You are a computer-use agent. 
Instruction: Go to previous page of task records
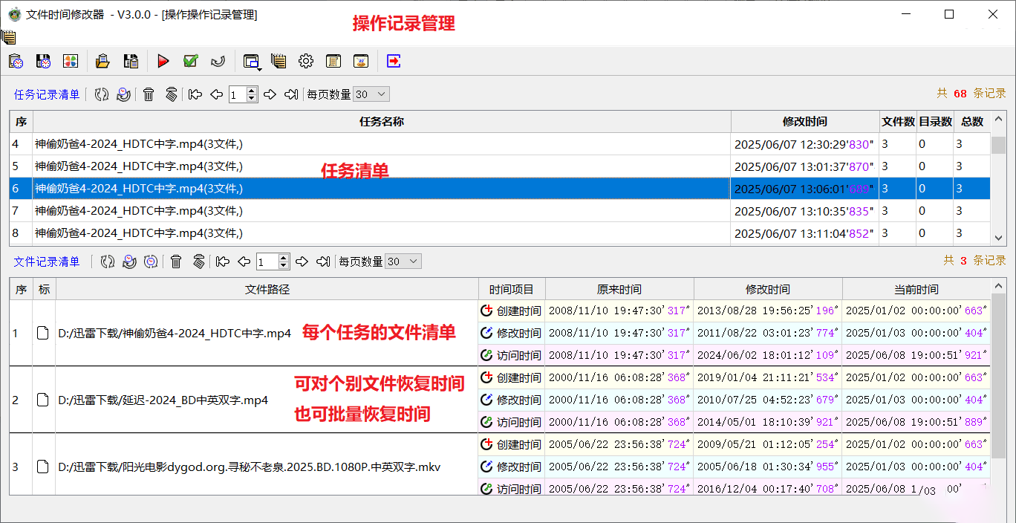(x=217, y=94)
